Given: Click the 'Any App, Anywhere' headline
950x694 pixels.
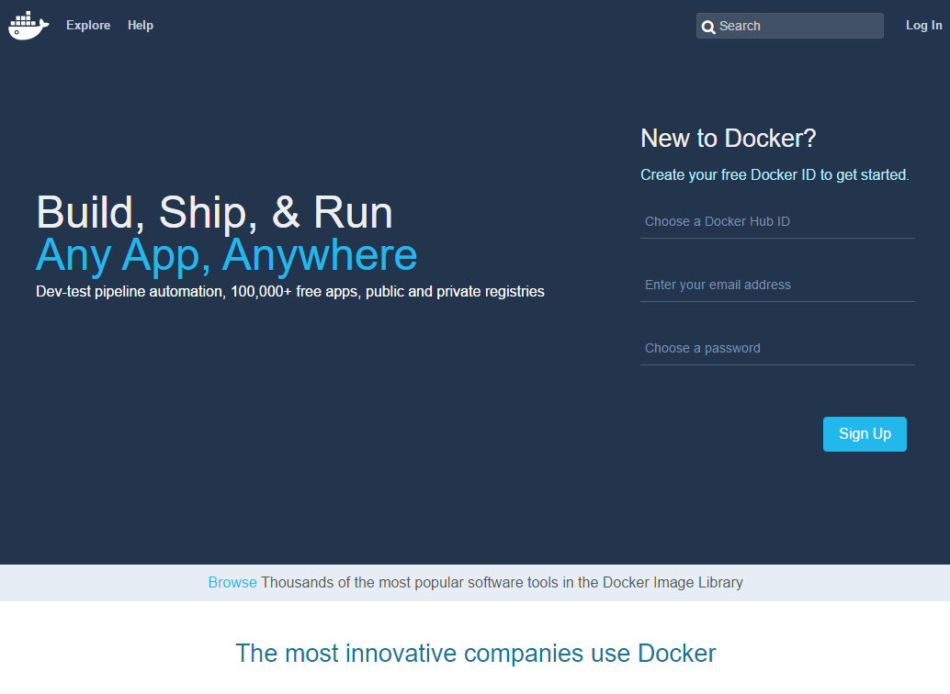Looking at the screenshot, I should click(227, 255).
